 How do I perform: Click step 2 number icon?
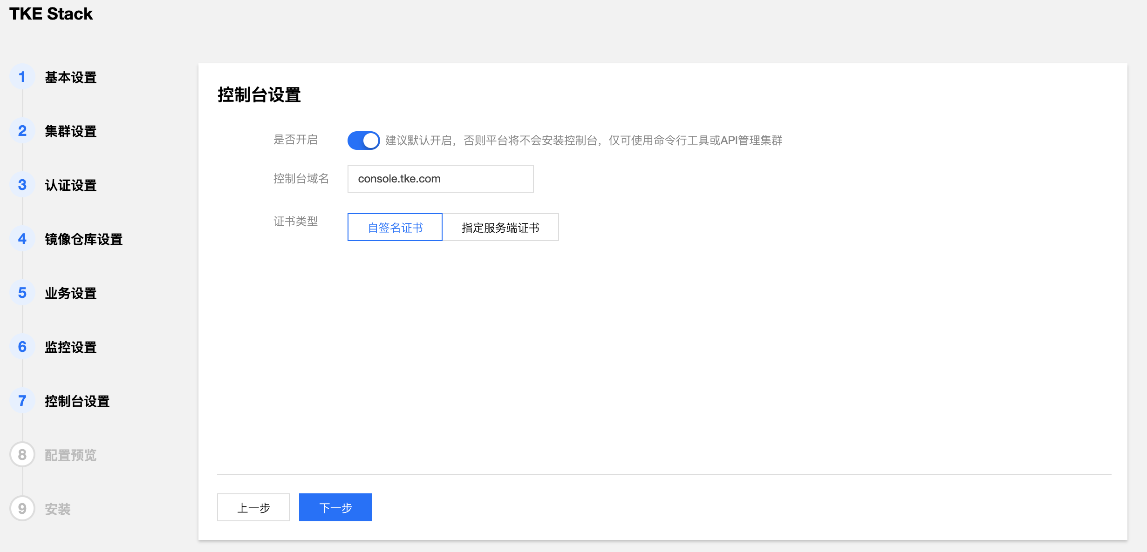coord(22,131)
